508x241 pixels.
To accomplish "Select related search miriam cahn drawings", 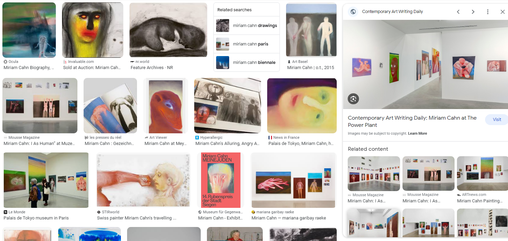I will pyautogui.click(x=247, y=26).
